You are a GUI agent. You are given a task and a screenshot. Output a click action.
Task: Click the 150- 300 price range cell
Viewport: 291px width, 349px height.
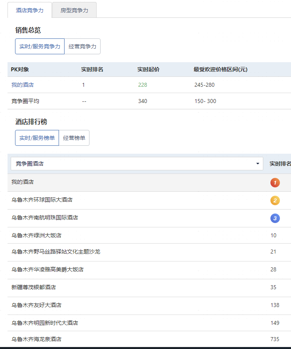tap(205, 101)
